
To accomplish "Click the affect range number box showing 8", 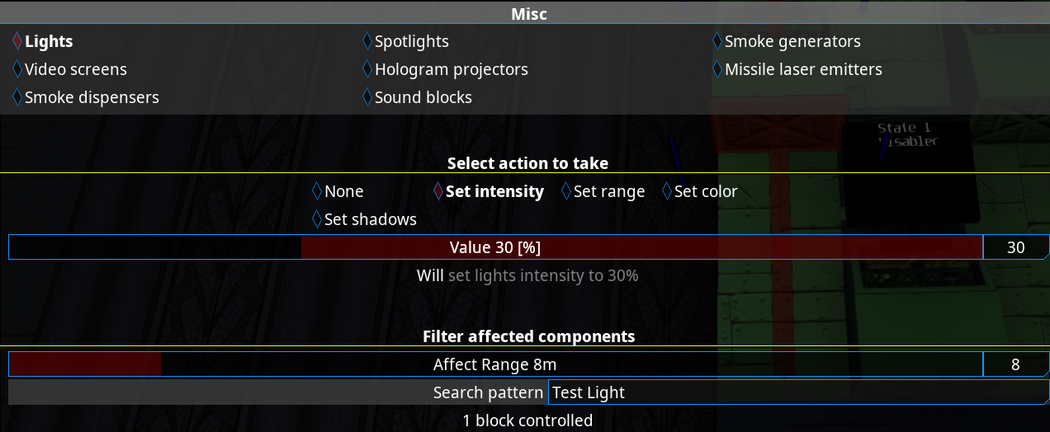I will pos(1015,364).
